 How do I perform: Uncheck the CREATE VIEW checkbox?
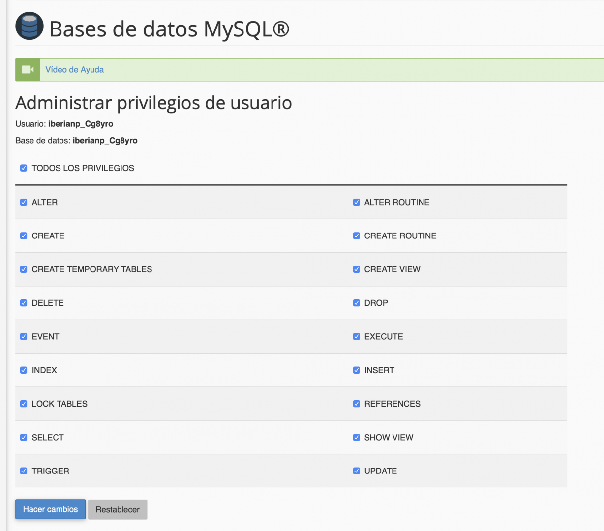click(357, 269)
